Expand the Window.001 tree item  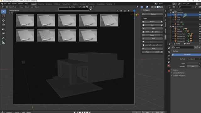coord(173,36)
